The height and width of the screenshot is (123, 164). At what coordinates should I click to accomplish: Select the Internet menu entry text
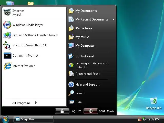[x=18, y=11]
